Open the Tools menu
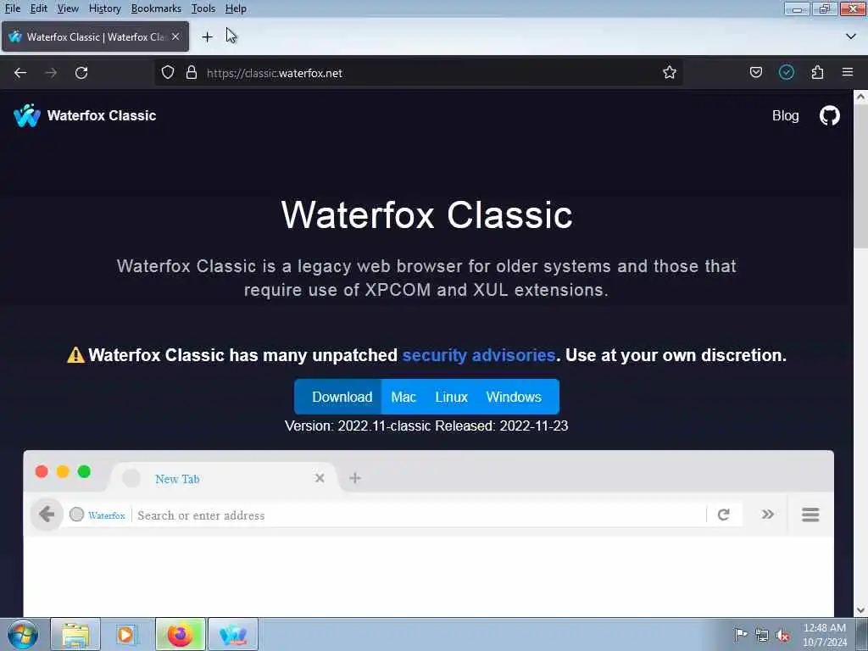The height and width of the screenshot is (651, 868). tap(203, 8)
